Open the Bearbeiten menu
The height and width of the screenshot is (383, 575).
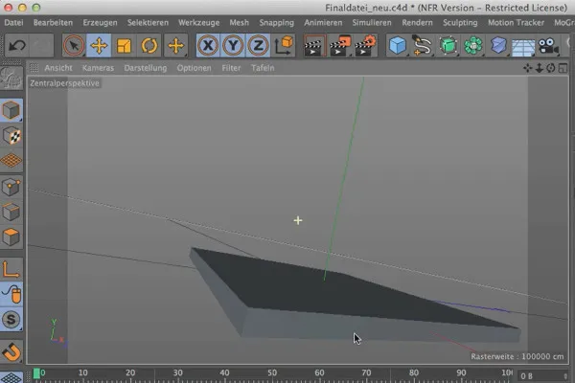53,23
